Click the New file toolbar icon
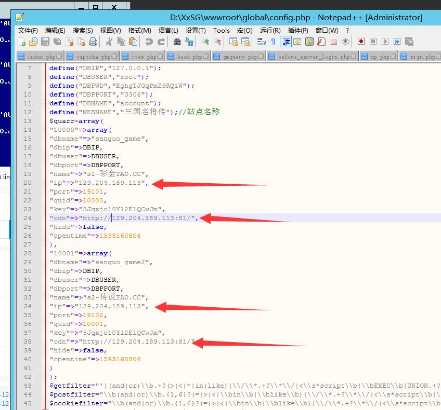 point(21,42)
